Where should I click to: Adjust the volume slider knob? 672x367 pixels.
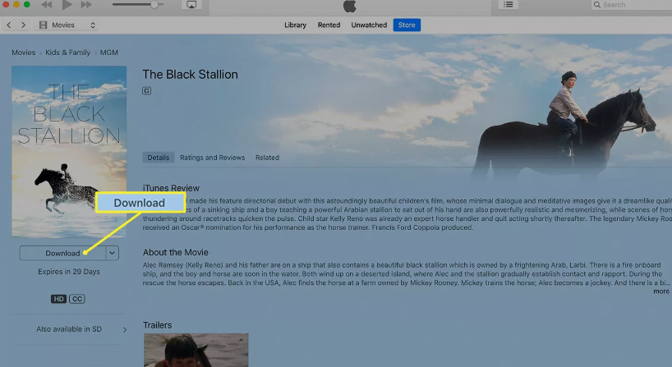tap(154, 5)
